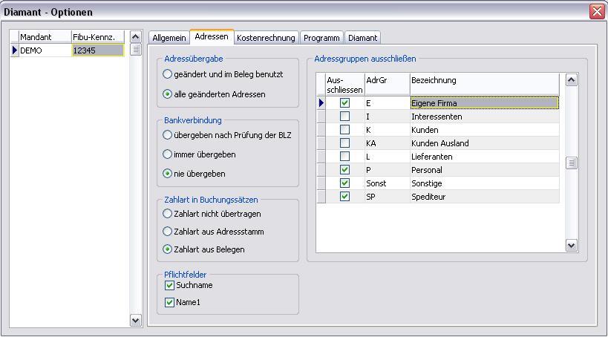The image size is (608, 337).
Task: Open the Kostenrechnung tab
Action: tap(266, 38)
